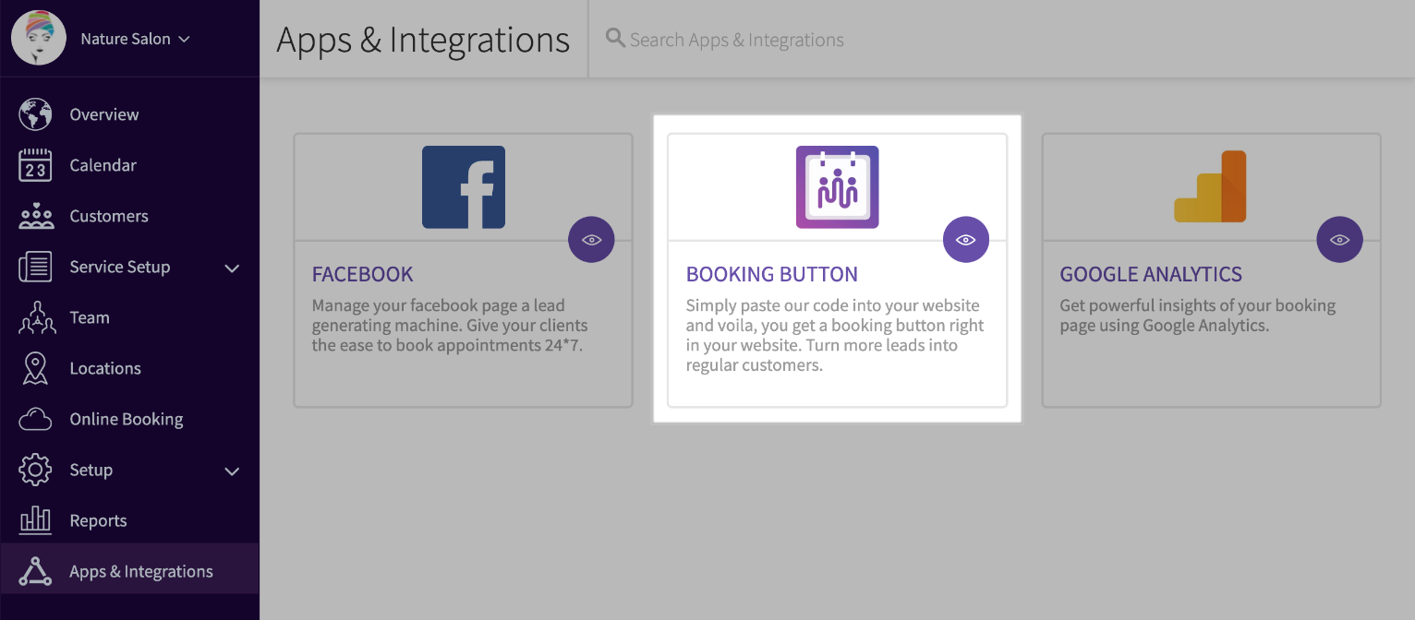The height and width of the screenshot is (620, 1415).
Task: Open the BOOKING BUTTON title link
Action: 772,274
